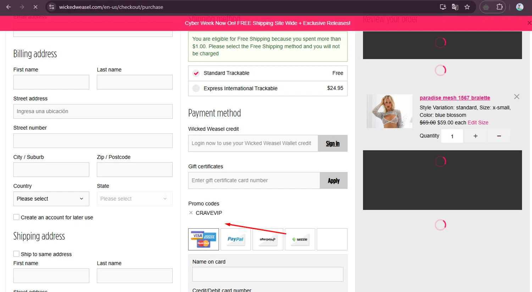Click the City / Suburb field
Viewport: 532px width, 292px height.
tap(51, 170)
